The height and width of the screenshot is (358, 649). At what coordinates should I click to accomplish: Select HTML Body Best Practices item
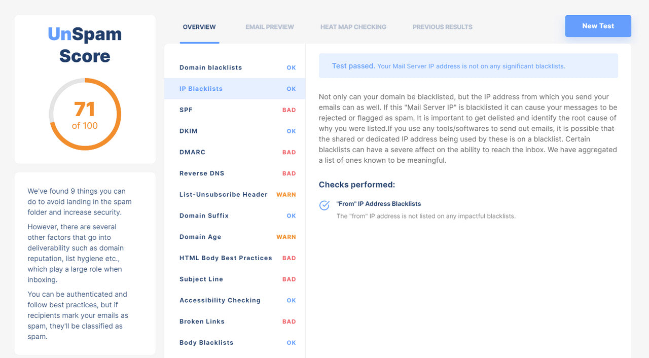coord(235,258)
